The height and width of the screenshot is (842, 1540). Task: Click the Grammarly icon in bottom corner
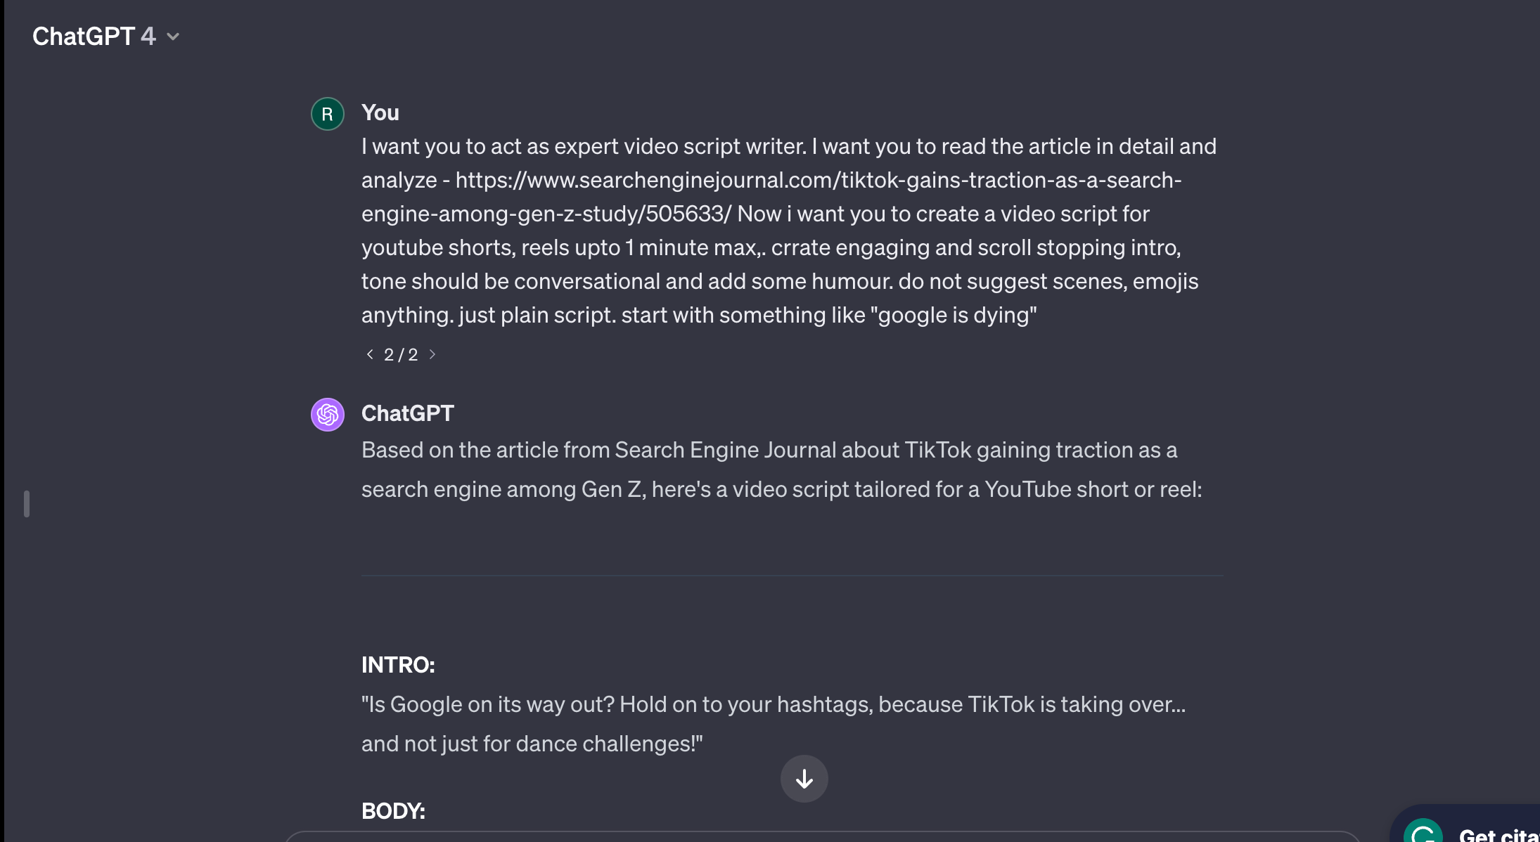[x=1424, y=834]
